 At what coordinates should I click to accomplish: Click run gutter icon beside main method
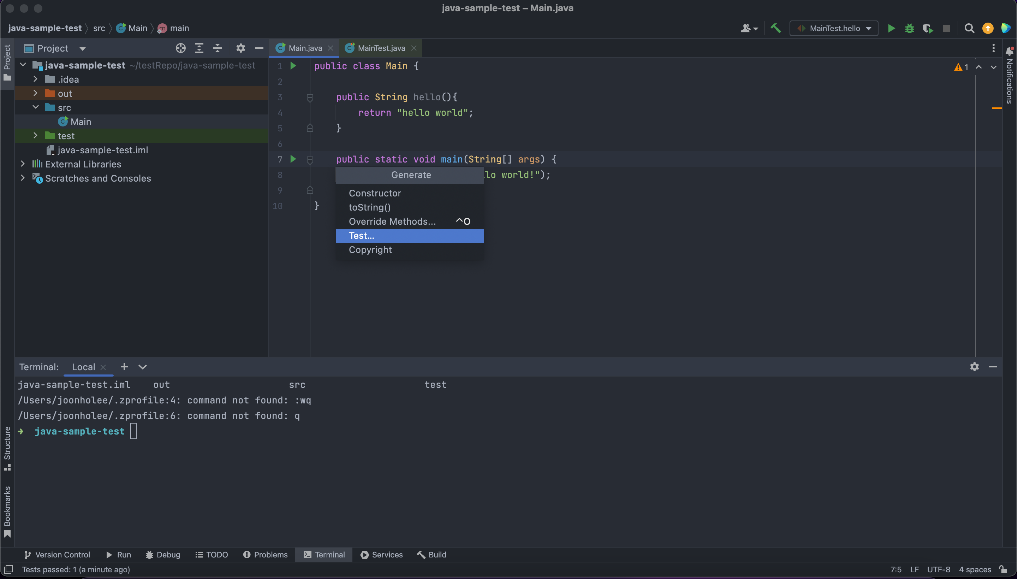click(293, 159)
